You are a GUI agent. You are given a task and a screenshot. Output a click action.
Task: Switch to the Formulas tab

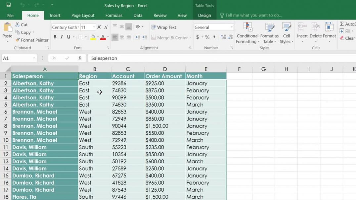click(x=114, y=16)
